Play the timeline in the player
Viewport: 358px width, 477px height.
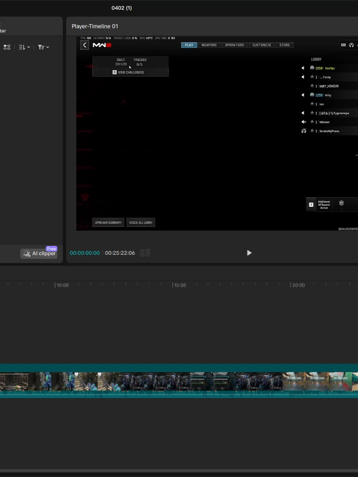(x=249, y=253)
